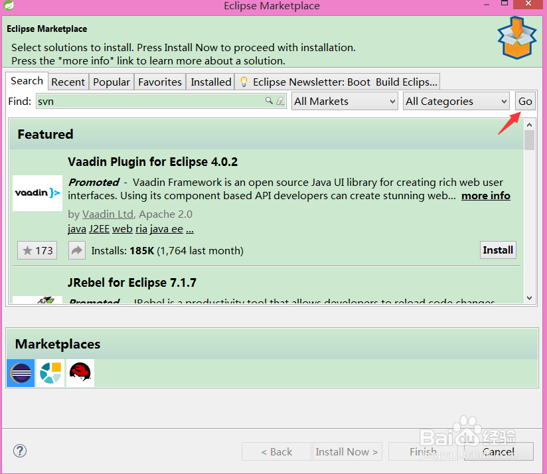Open the All Markets dropdown
Screen dimensions: 547x474
pos(345,101)
